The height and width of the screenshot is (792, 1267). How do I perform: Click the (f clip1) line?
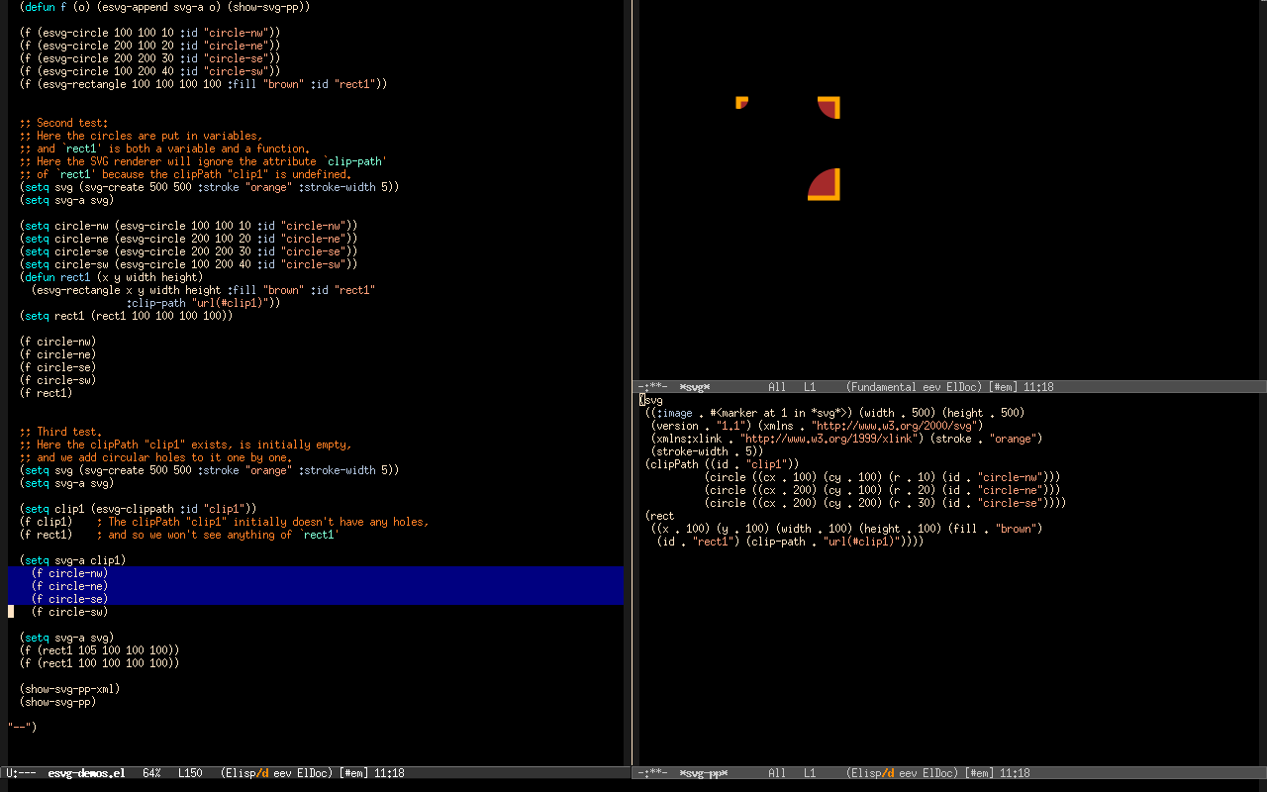click(x=46, y=522)
